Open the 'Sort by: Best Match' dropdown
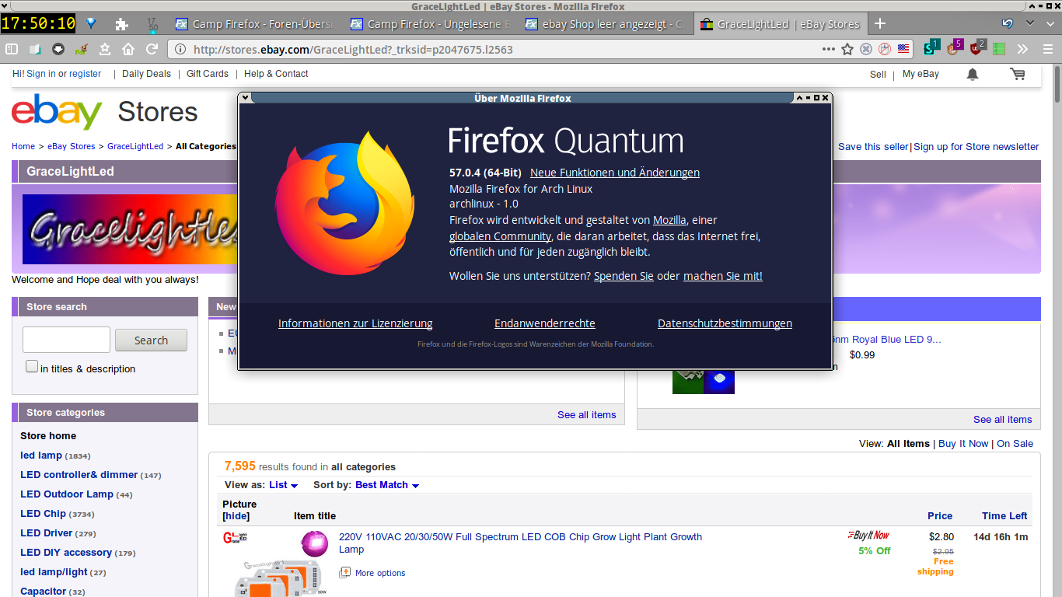Viewport: 1062px width, 597px height. tap(387, 485)
